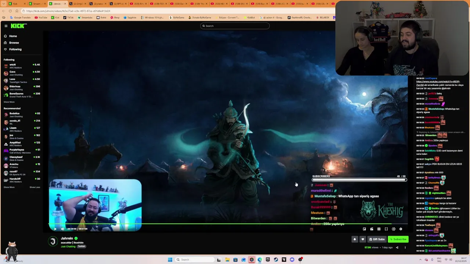Open the Kick hamburger sidebar menu
Viewport: 470px width, 264px height.
pos(6,26)
